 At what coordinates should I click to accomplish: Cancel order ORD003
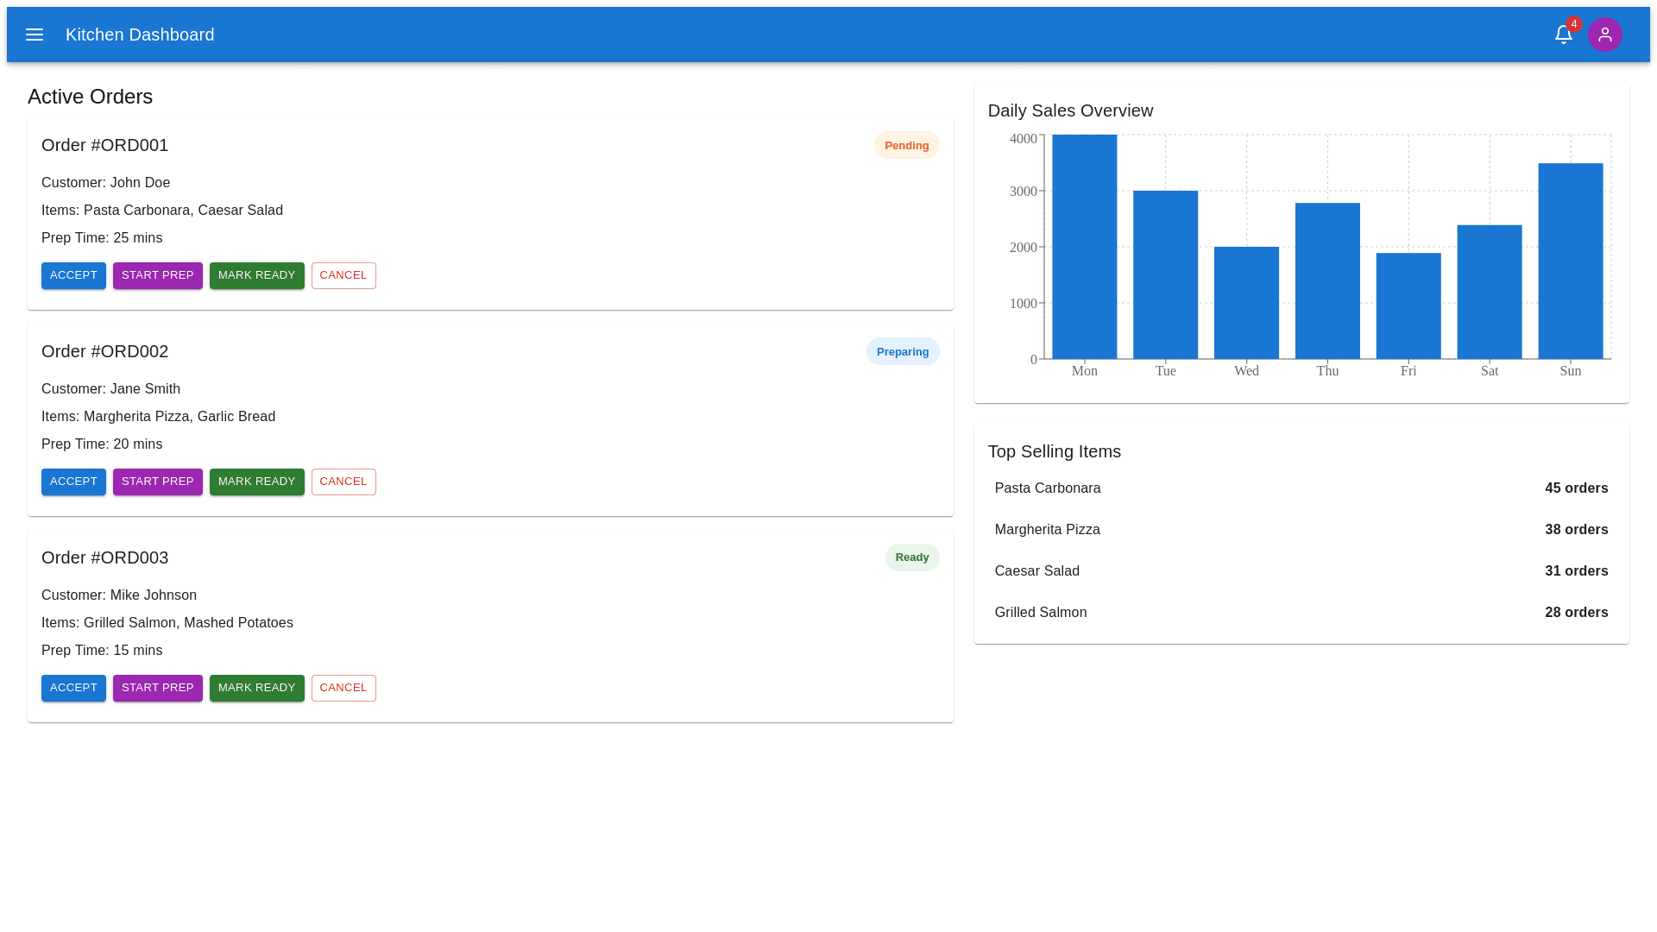click(x=343, y=688)
